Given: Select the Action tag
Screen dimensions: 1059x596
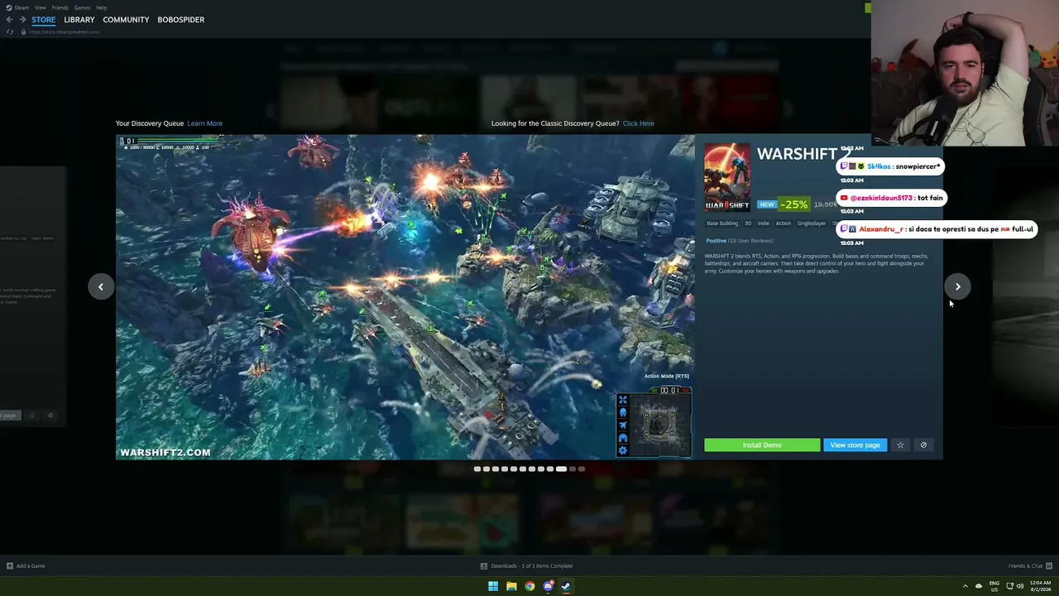Looking at the screenshot, I should click(x=783, y=223).
